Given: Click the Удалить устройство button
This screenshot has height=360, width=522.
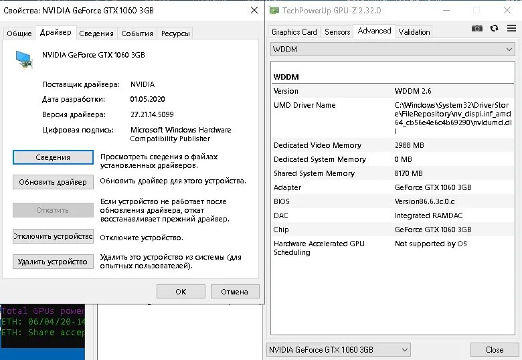Looking at the screenshot, I should (53, 262).
